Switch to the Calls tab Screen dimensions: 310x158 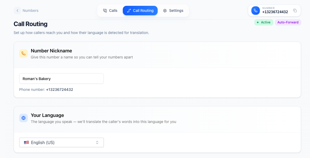click(110, 11)
